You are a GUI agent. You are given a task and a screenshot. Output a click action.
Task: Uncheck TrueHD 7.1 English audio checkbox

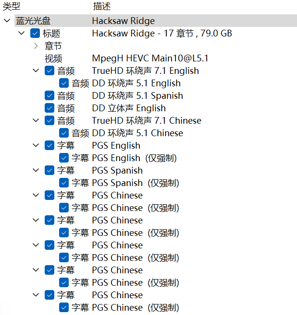(49, 70)
